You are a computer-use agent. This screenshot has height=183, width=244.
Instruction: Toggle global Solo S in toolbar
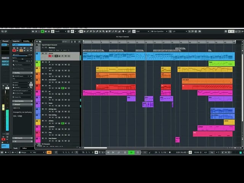[36, 31]
